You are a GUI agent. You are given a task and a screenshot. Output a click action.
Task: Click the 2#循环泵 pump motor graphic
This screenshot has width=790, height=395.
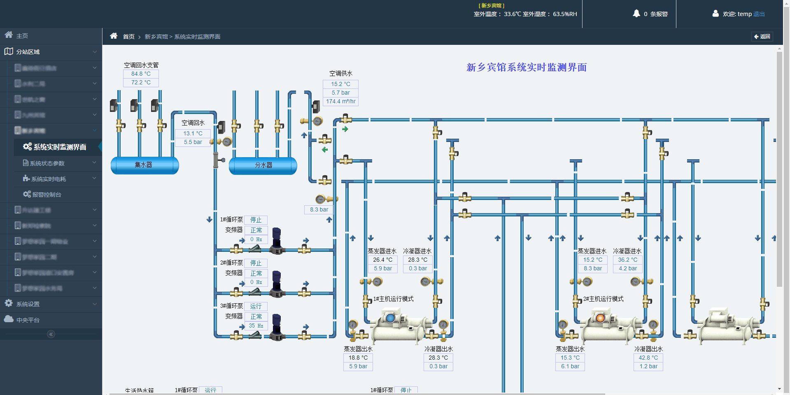pos(277,284)
